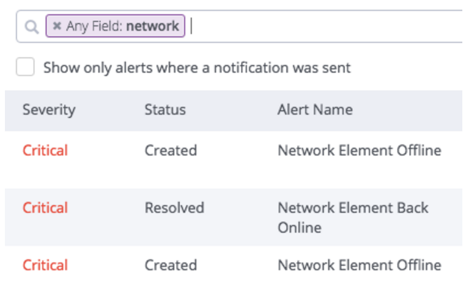The height and width of the screenshot is (301, 466).
Task: Sort by the Severity column header
Action: pyautogui.click(x=49, y=110)
